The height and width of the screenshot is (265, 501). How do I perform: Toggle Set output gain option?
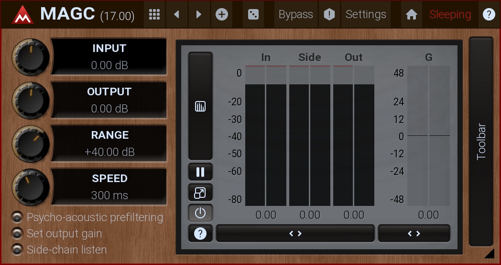(18, 234)
